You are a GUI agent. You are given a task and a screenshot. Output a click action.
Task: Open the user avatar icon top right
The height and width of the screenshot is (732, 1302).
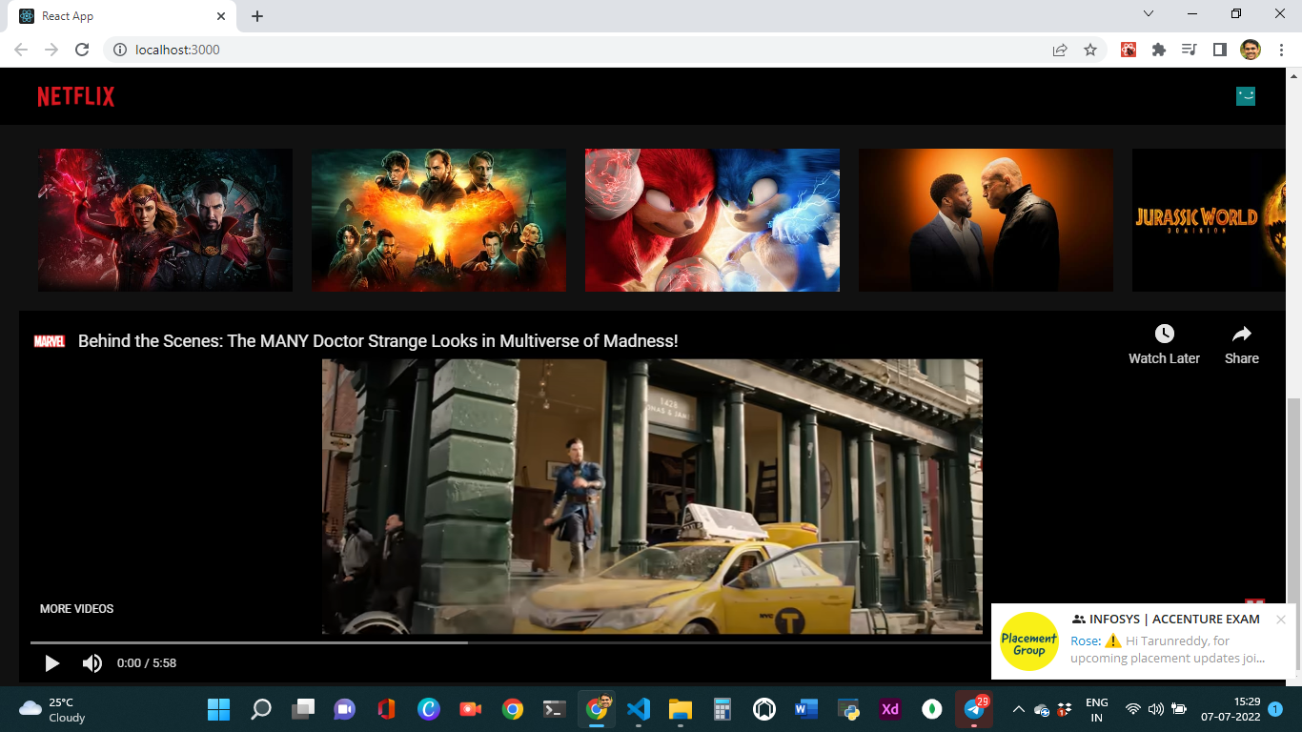[1246, 95]
